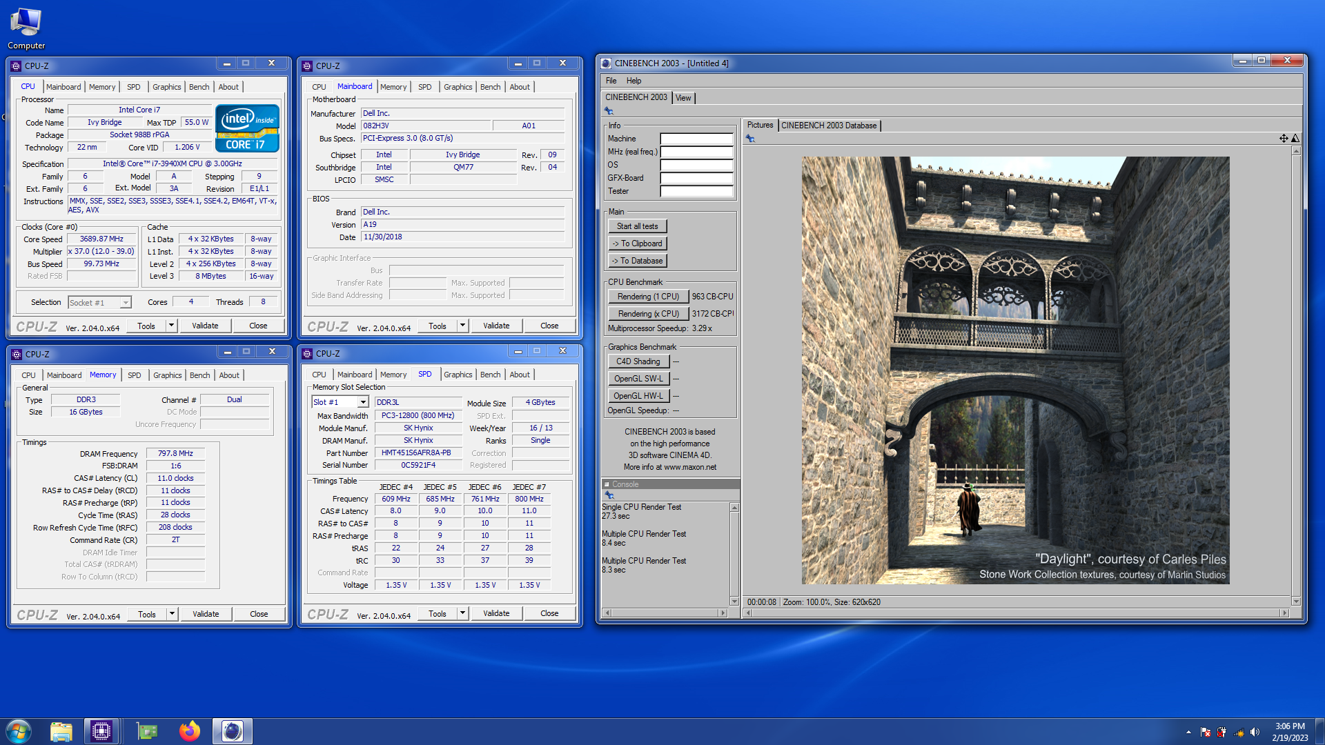Image resolution: width=1325 pixels, height=745 pixels.
Task: Click the pin icon below CINEBENCH 2003 tab
Action: [x=609, y=111]
